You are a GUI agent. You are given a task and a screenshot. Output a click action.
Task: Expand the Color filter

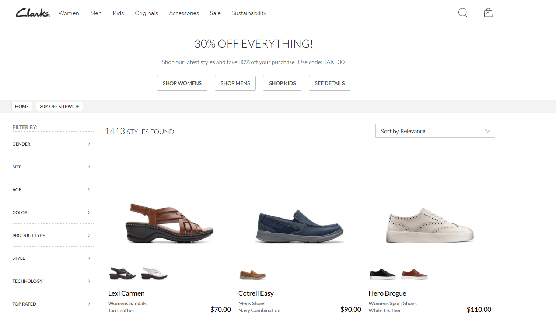[x=53, y=213]
